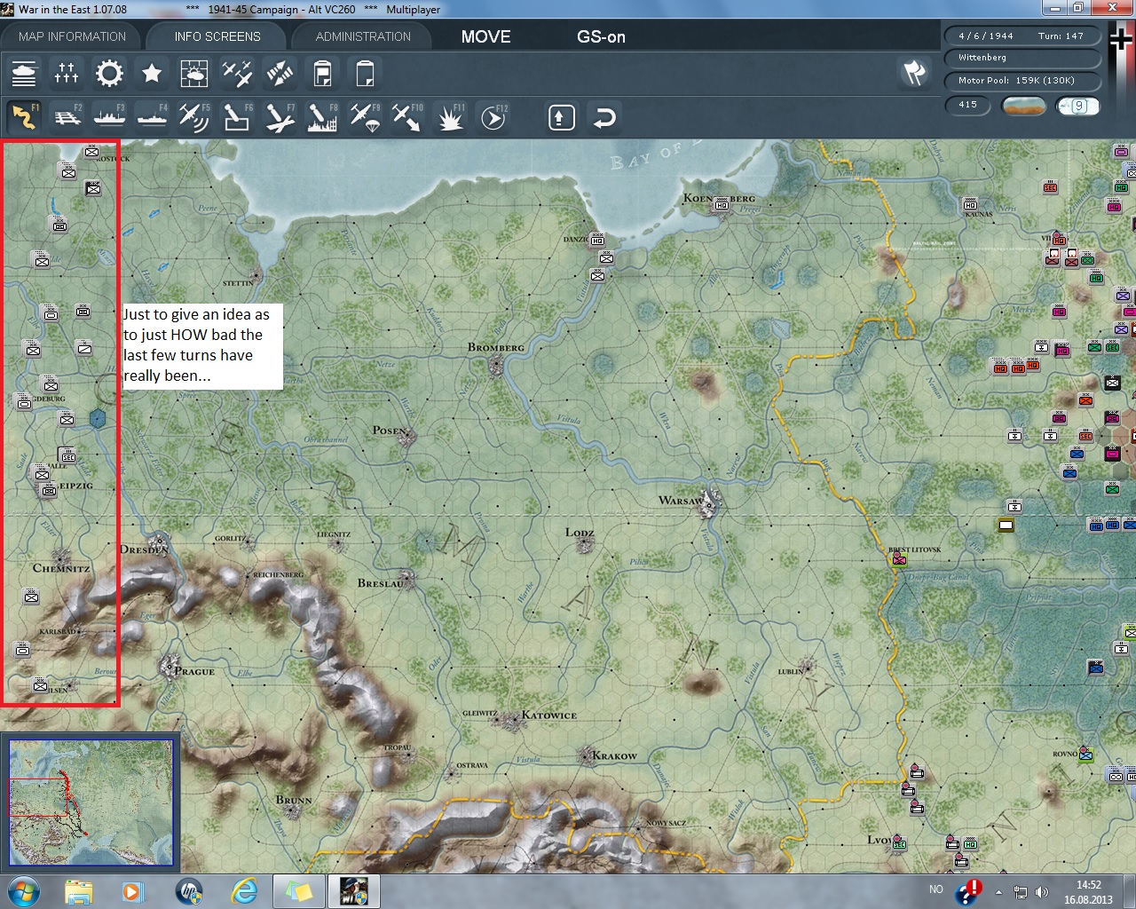Activate the Air Recon mode (F5) icon
Viewport: 1136px width, 909px height.
click(x=194, y=117)
